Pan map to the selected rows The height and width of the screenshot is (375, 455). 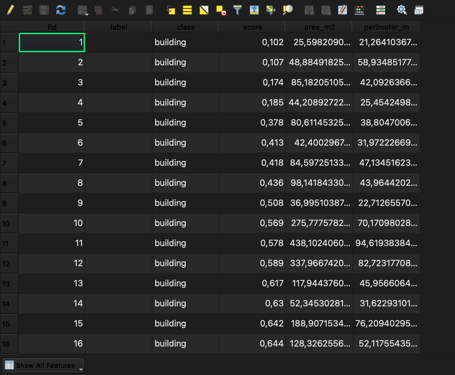271,10
